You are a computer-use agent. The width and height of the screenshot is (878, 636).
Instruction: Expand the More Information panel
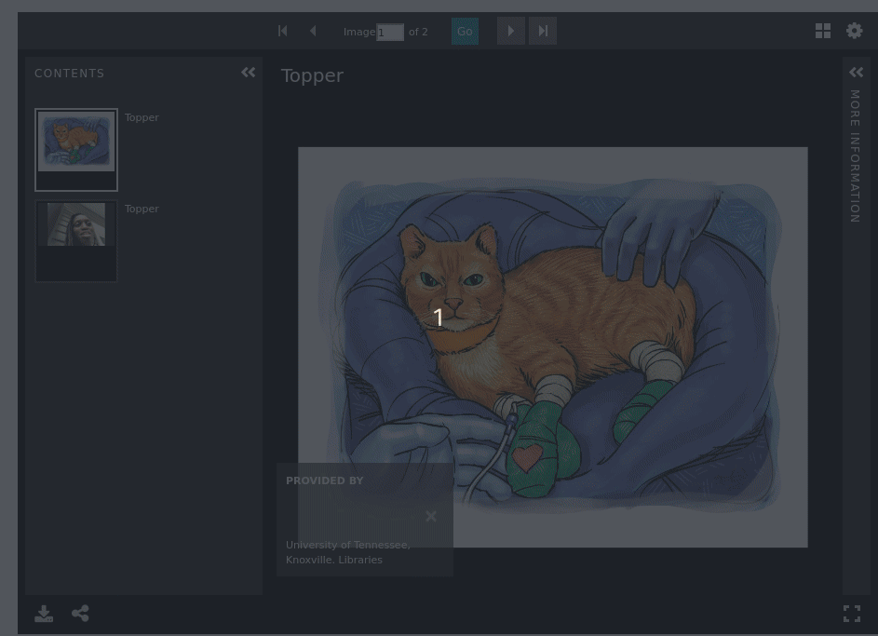(x=857, y=73)
